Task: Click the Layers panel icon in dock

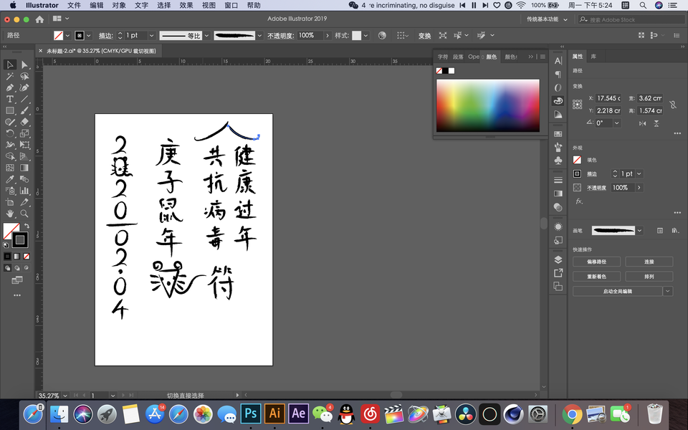Action: point(558,259)
